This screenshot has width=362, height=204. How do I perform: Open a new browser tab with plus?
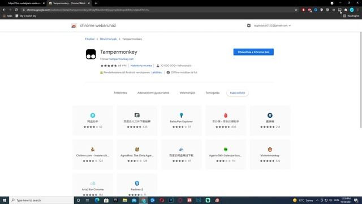click(96, 3)
